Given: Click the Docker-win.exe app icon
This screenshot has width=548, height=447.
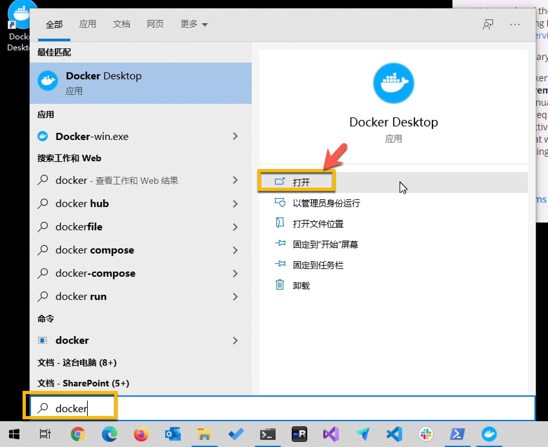Looking at the screenshot, I should (x=43, y=136).
